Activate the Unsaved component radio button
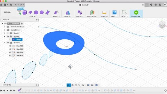 (22, 23)
